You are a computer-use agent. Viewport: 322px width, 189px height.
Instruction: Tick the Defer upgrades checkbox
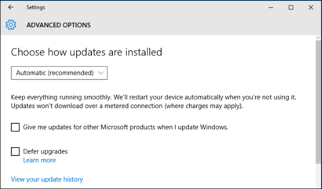pyautogui.click(x=15, y=151)
